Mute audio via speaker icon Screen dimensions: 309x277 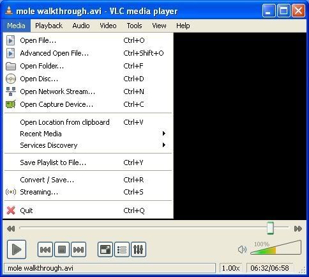(x=242, y=249)
